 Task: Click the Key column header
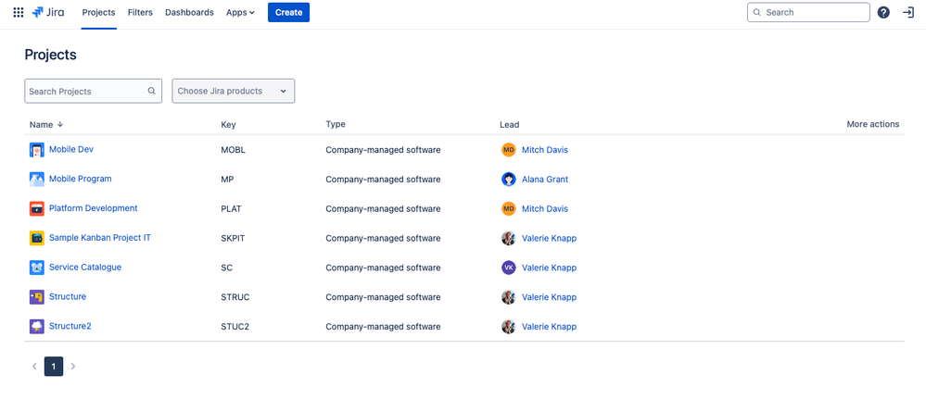(x=229, y=125)
